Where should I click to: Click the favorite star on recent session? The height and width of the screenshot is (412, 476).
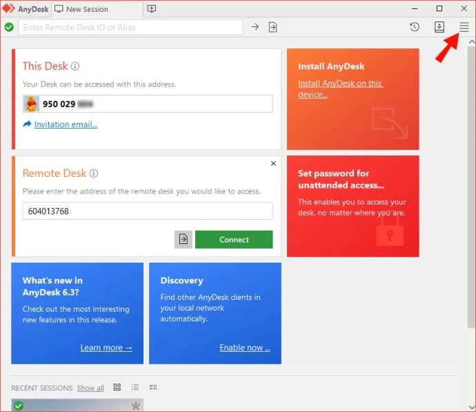[136, 405]
